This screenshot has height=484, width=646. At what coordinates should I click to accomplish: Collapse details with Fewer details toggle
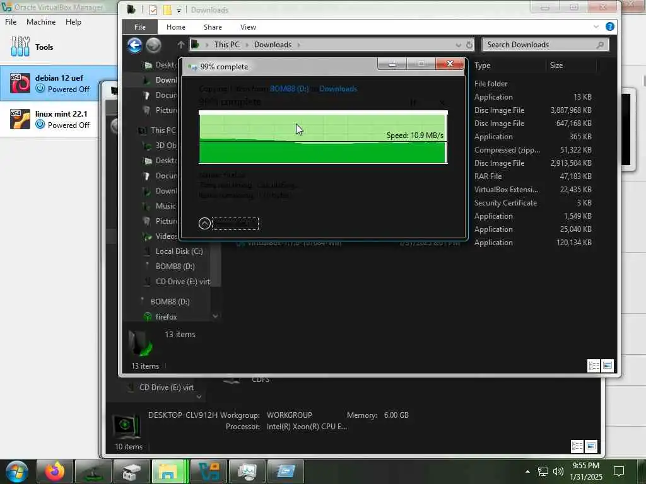coord(228,224)
